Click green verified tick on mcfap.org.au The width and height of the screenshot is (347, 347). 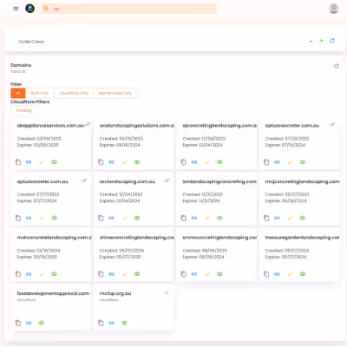(x=167, y=292)
